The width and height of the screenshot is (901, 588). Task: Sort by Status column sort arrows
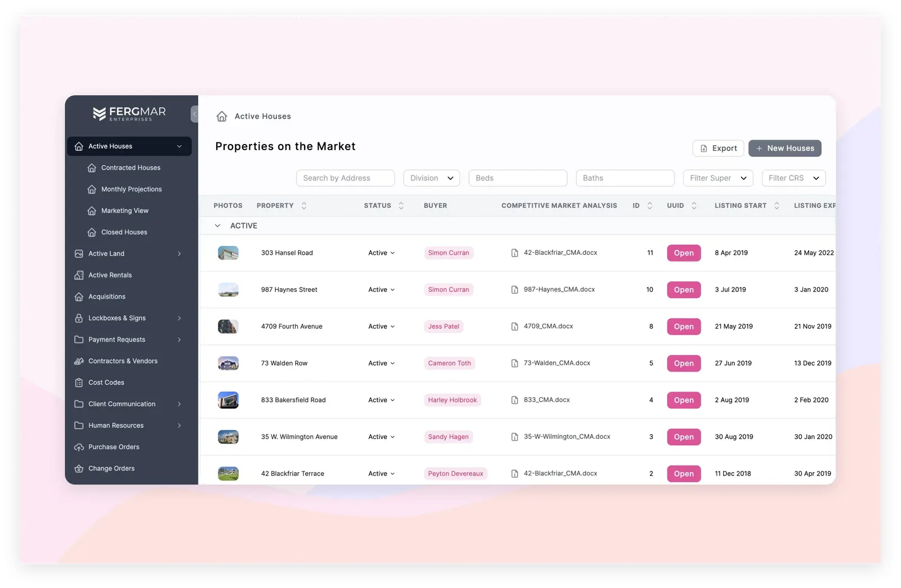click(x=401, y=206)
